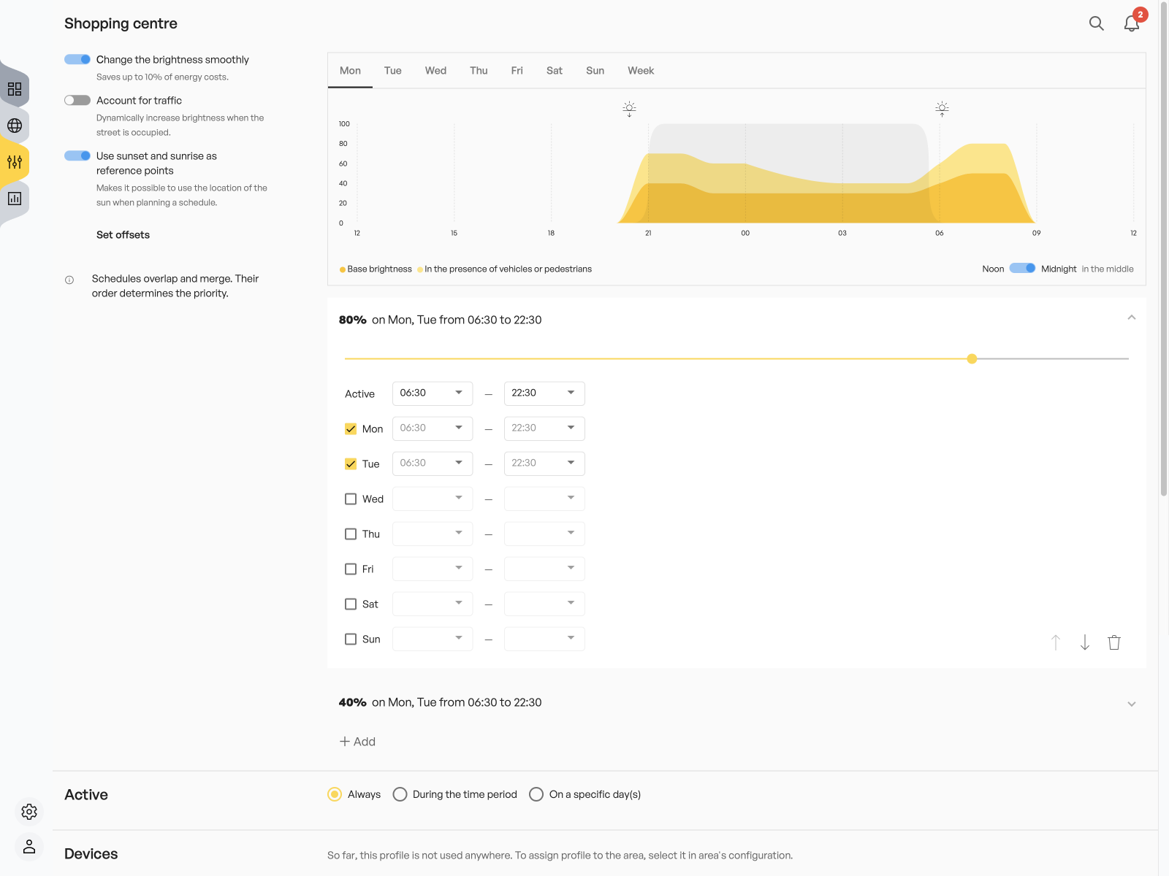
Task: Open the user profile icon
Action: pos(29,847)
